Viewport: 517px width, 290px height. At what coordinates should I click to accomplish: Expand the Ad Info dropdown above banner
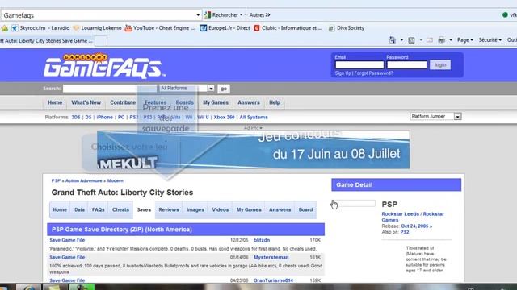[x=253, y=128]
